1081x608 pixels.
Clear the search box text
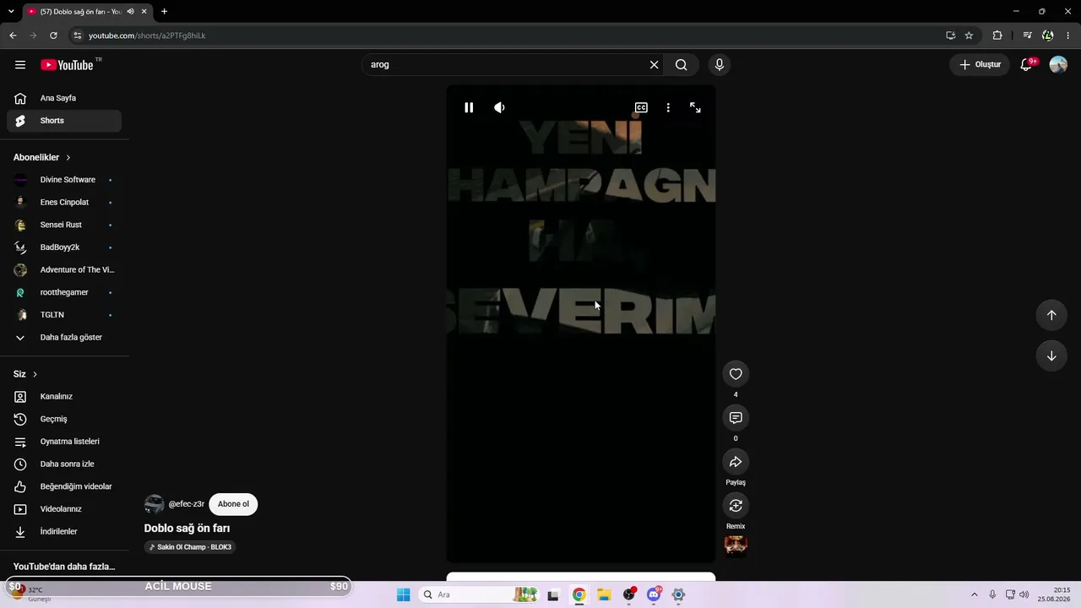click(654, 65)
